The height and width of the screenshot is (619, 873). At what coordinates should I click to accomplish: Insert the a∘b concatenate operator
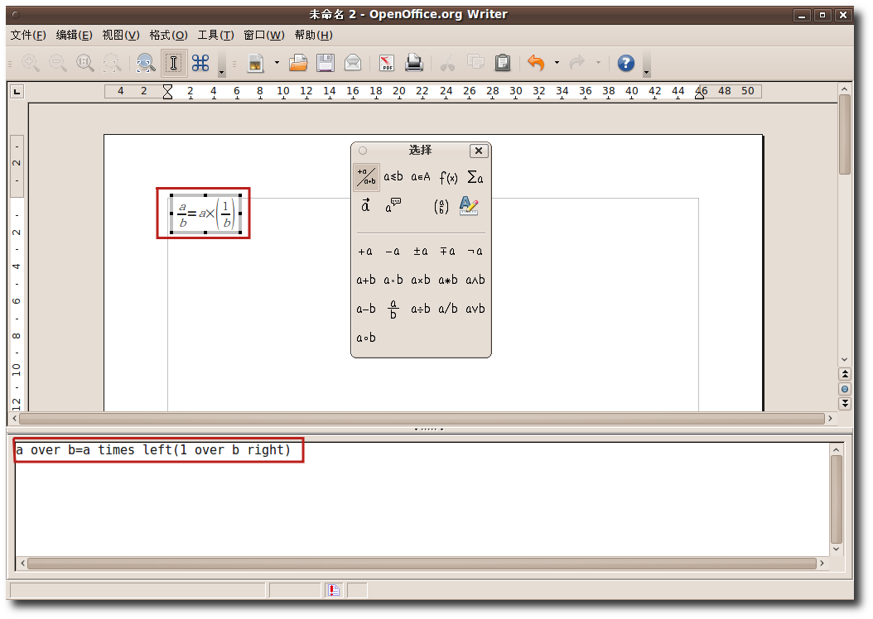click(x=366, y=338)
